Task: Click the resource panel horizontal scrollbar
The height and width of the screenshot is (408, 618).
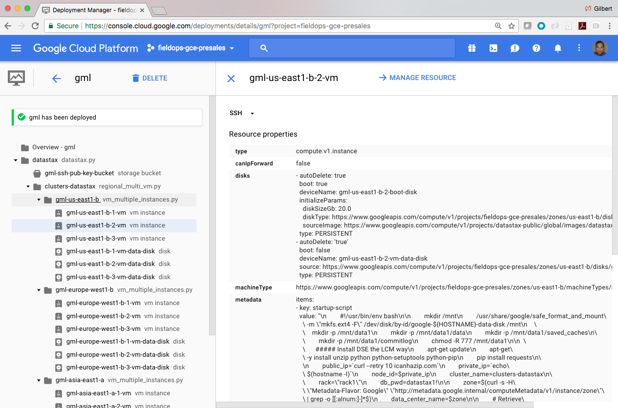Action: [375, 405]
